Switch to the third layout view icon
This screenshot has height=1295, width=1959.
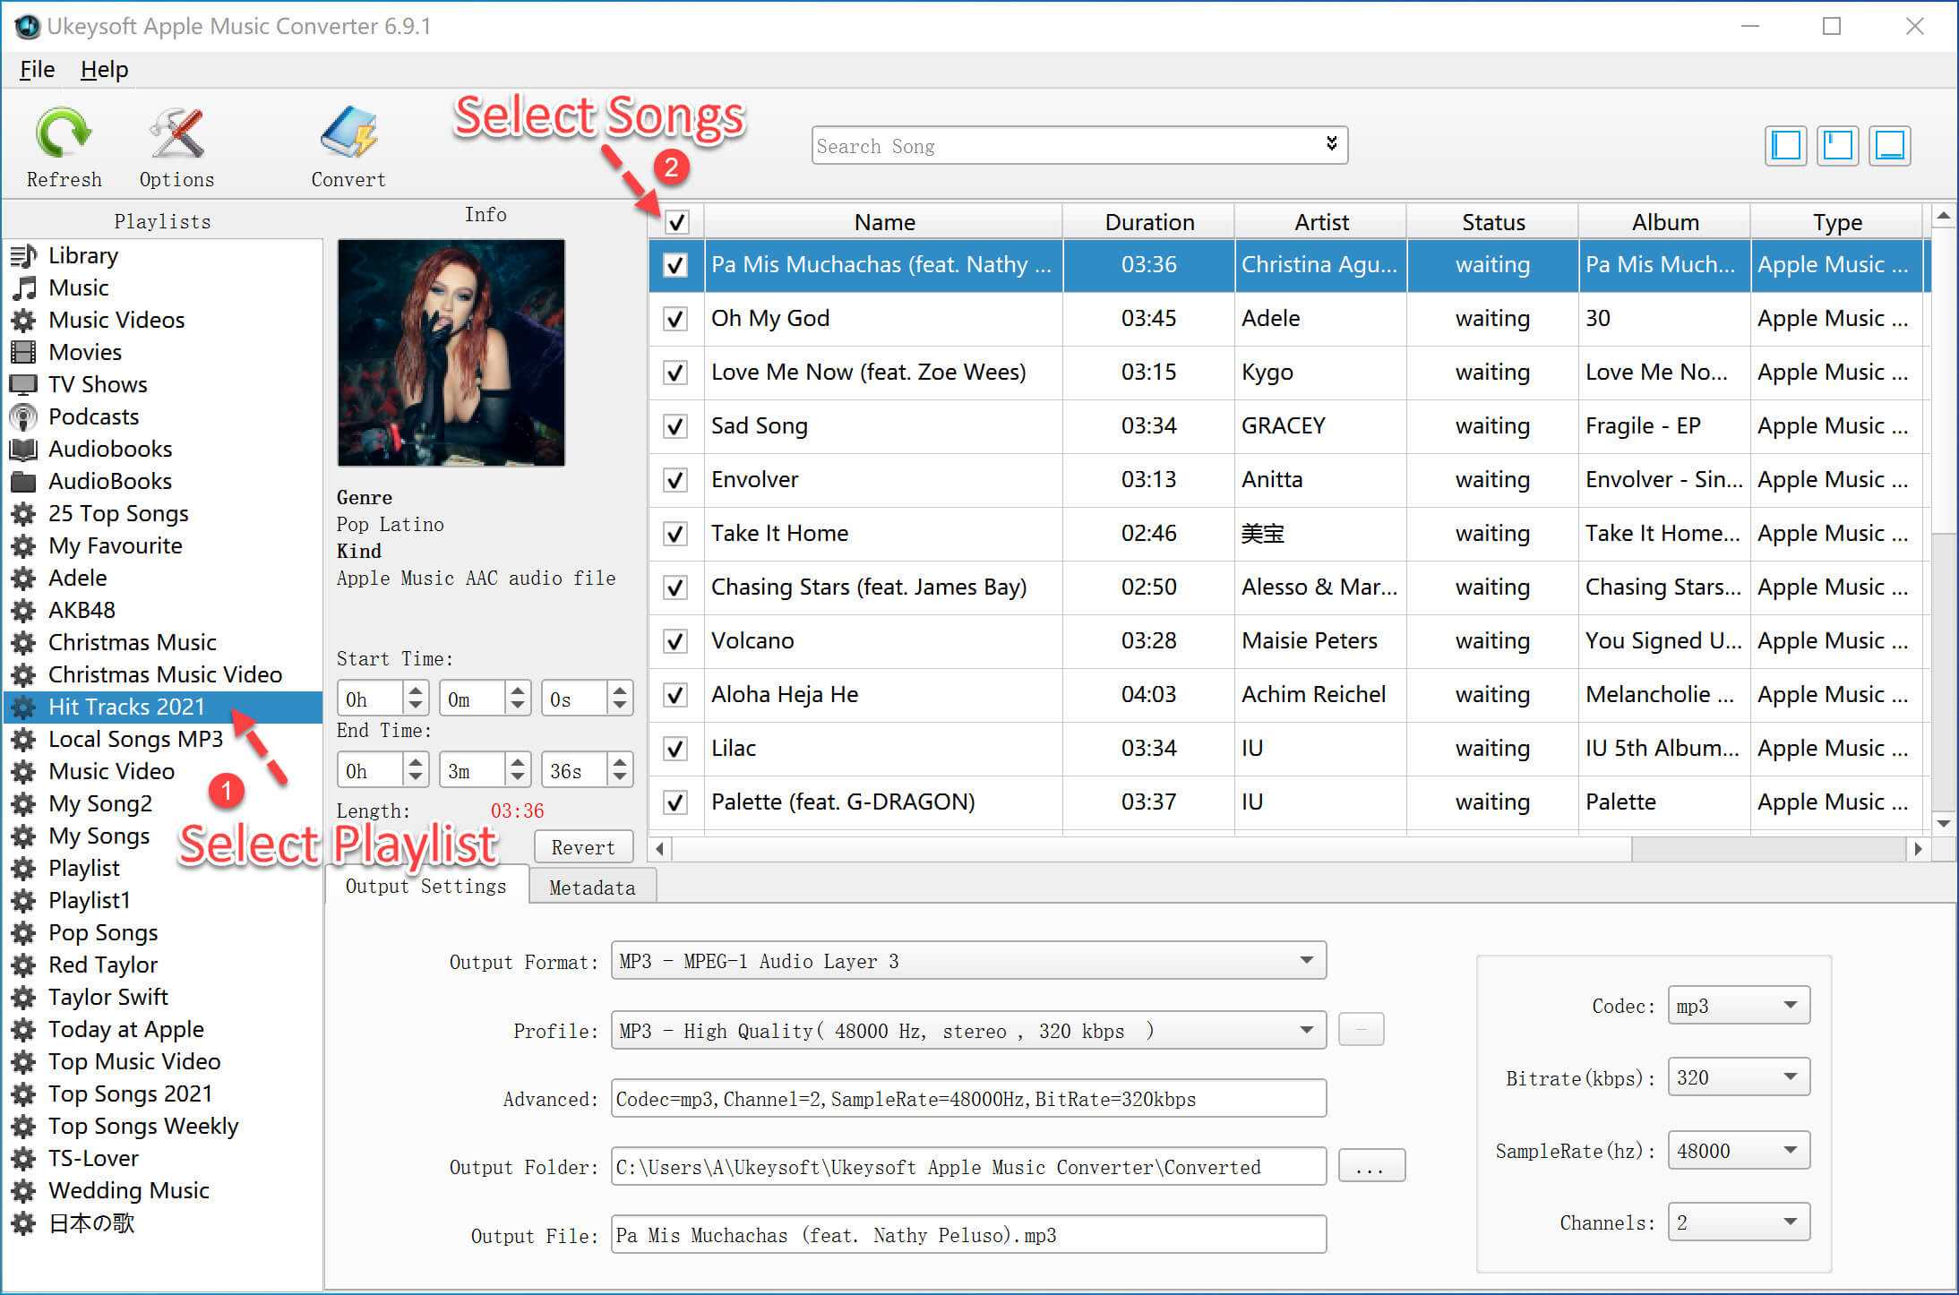(x=1890, y=145)
